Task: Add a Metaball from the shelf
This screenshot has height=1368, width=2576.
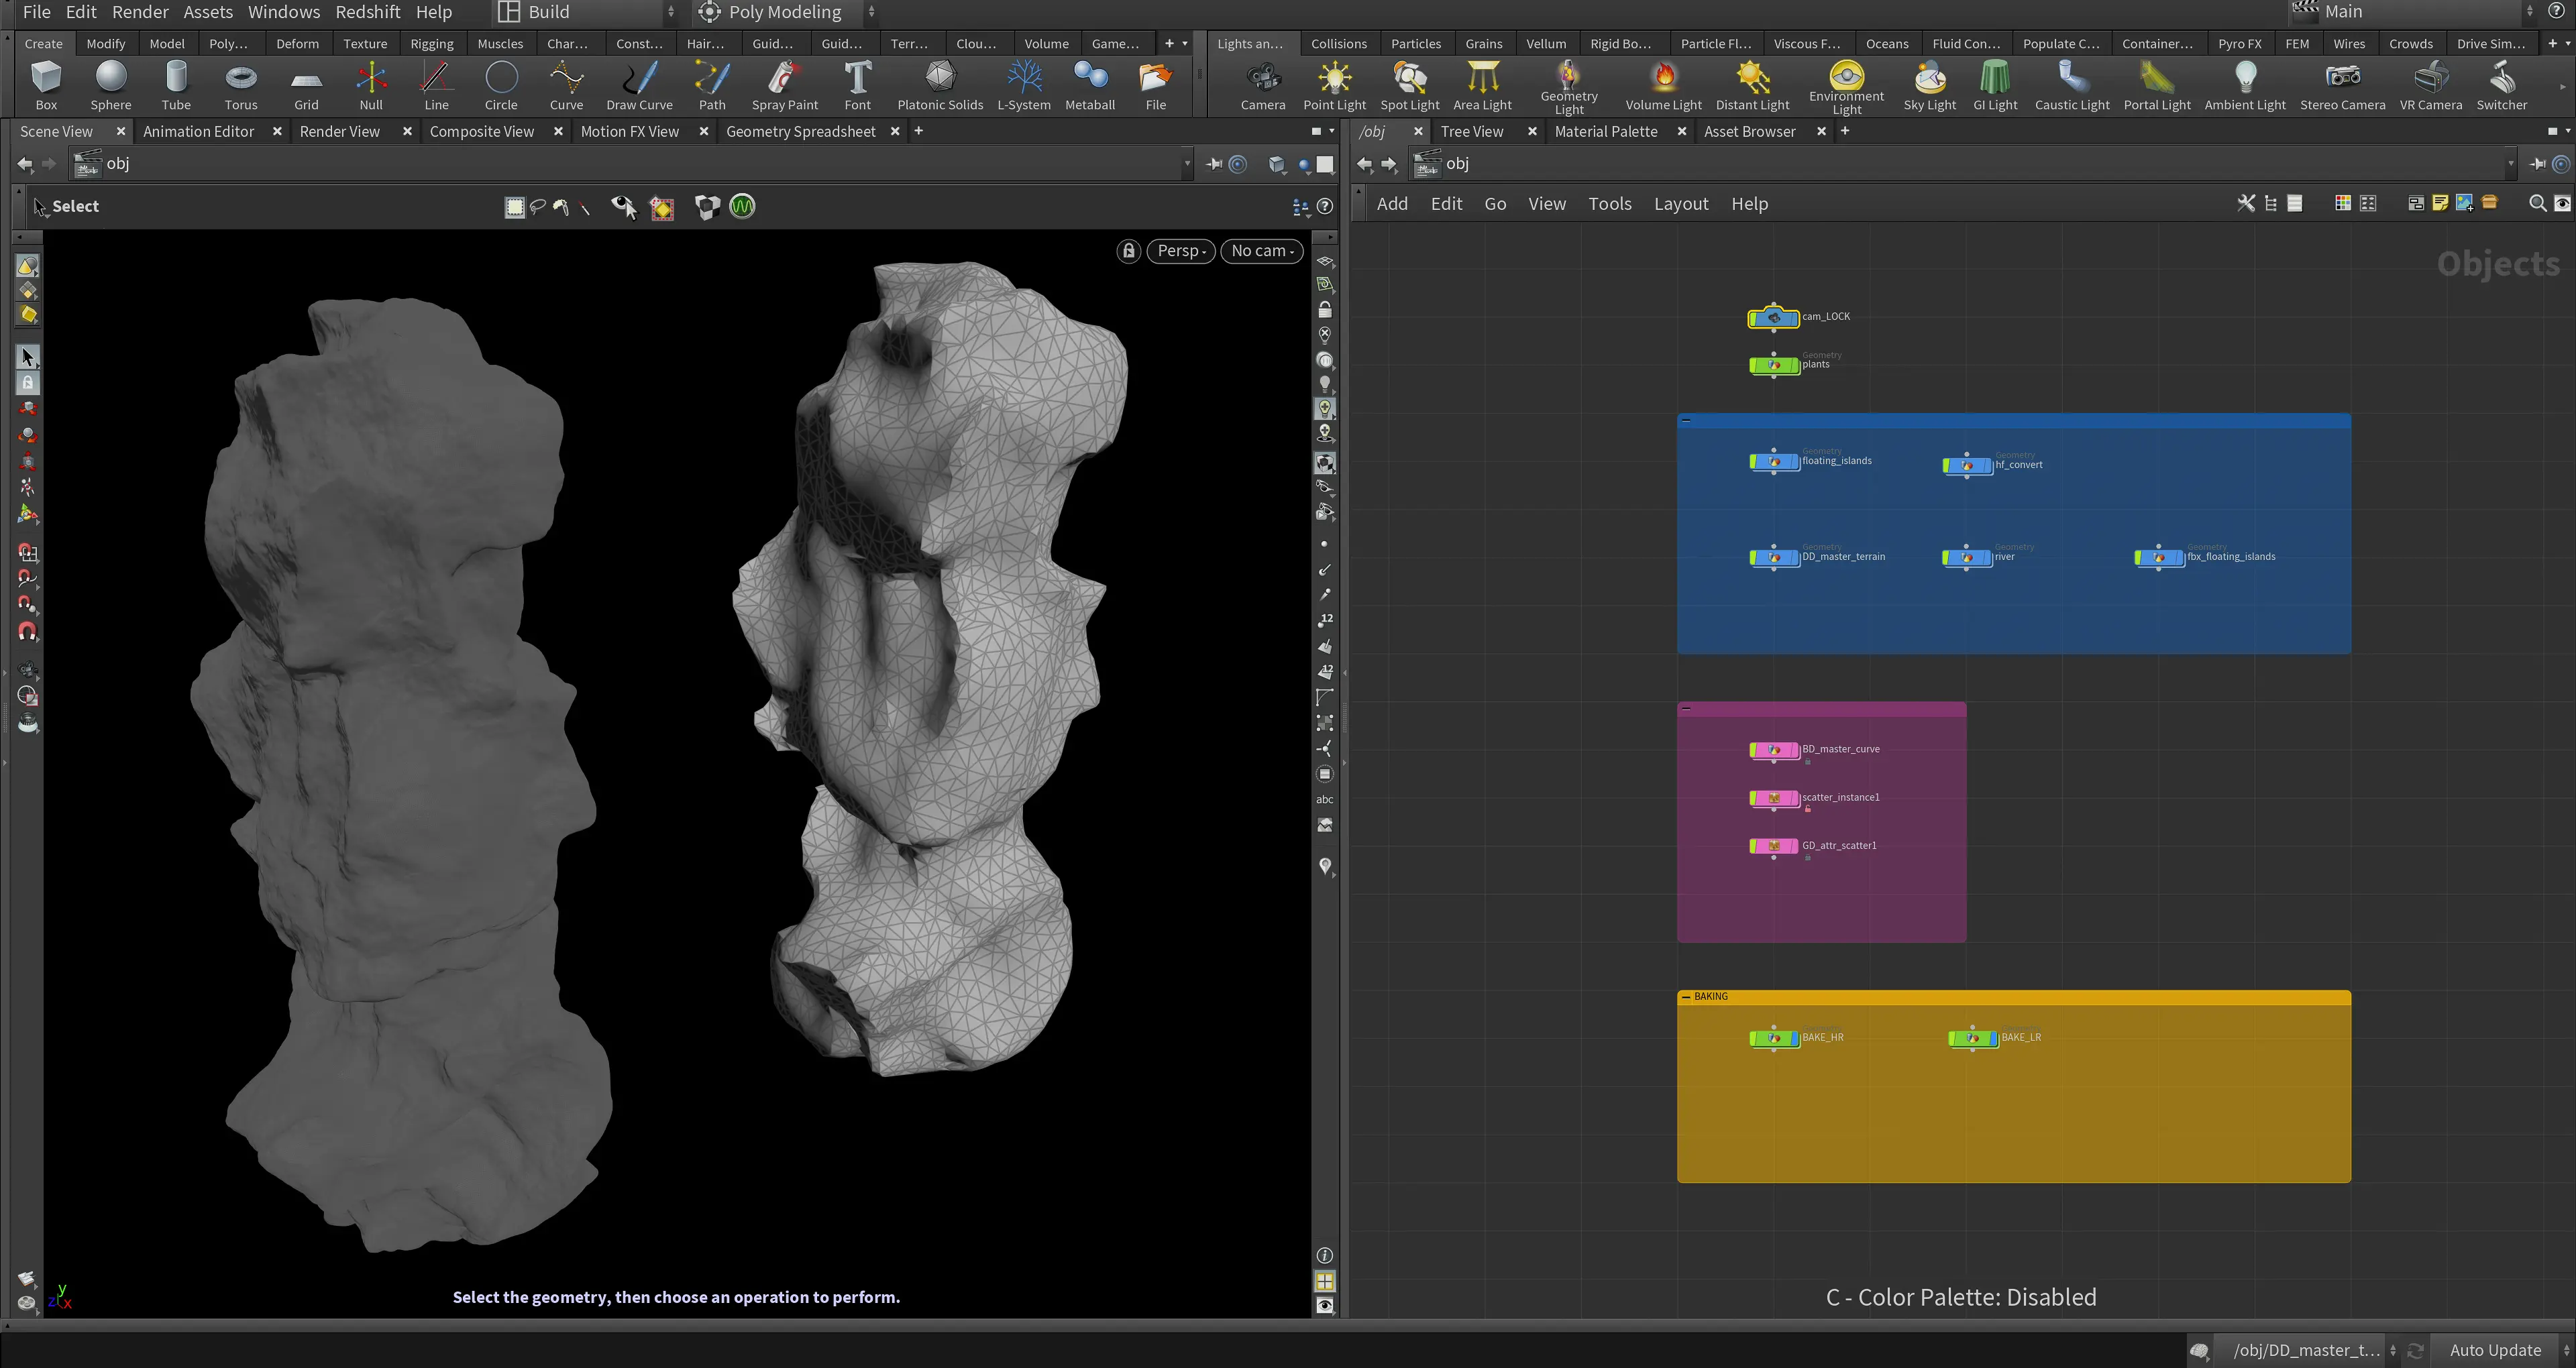Action: tap(1090, 85)
